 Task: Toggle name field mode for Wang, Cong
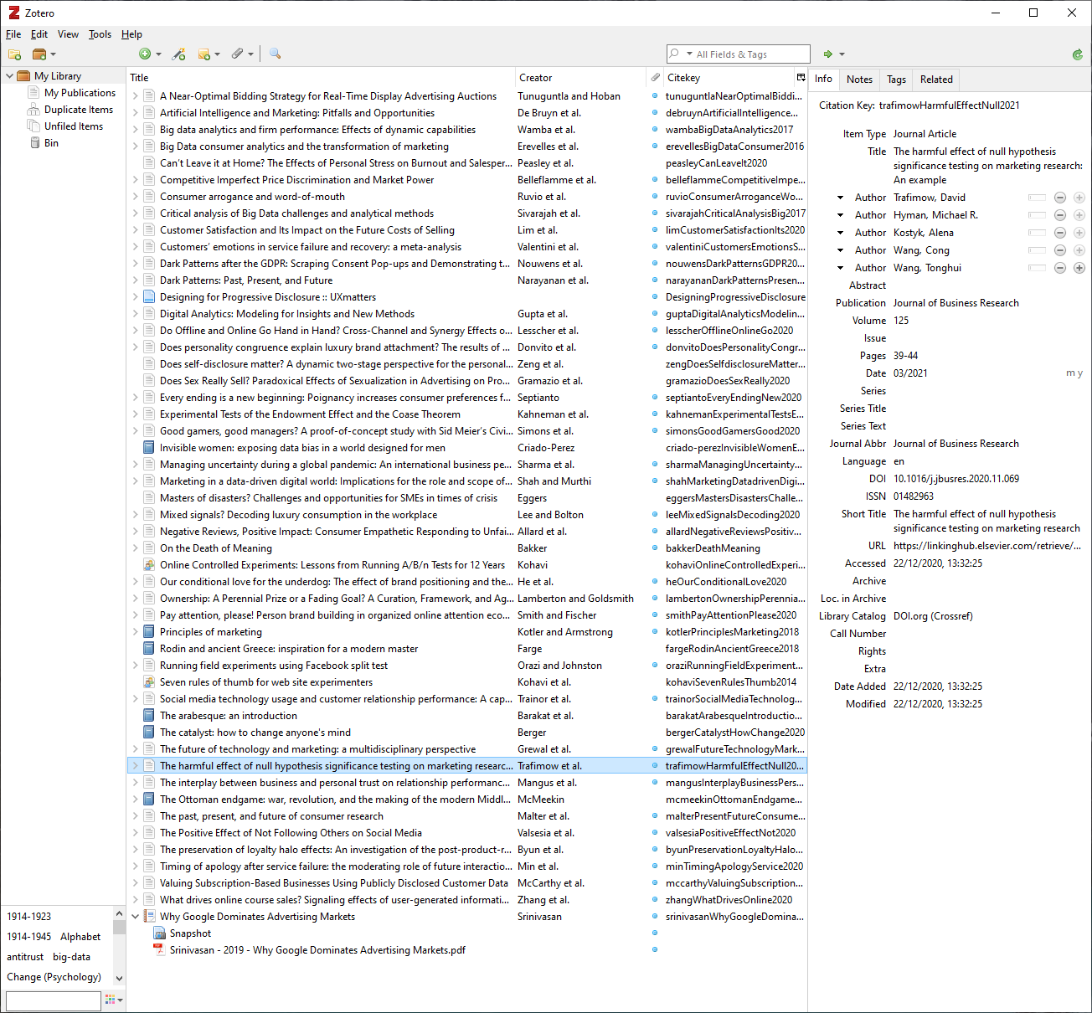click(1038, 250)
